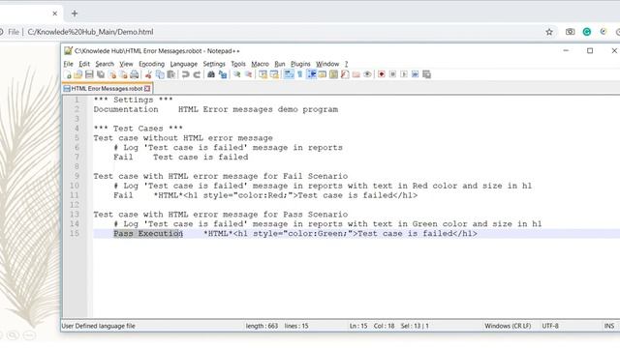Image resolution: width=620 pixels, height=348 pixels.
Task: Toggle the indent guide toolbar icon
Action: click(x=312, y=74)
